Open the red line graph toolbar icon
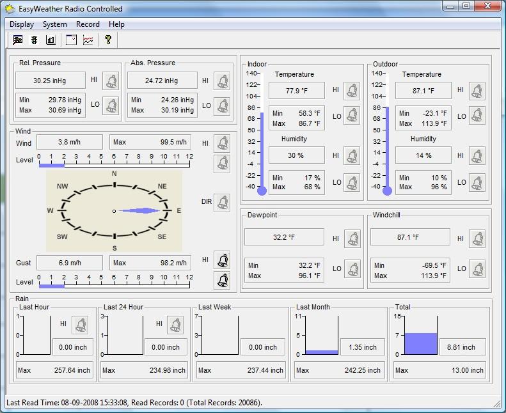The width and height of the screenshot is (506, 413). 88,40
